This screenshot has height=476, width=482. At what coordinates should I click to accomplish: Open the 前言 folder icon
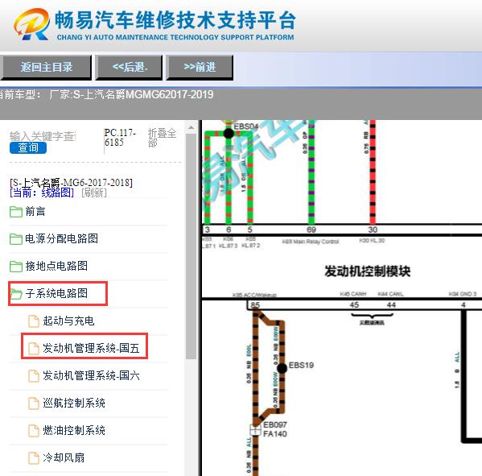click(x=15, y=212)
